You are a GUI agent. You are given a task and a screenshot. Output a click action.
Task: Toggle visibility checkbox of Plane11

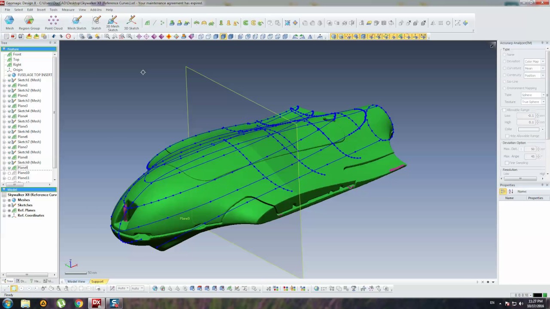point(9,178)
